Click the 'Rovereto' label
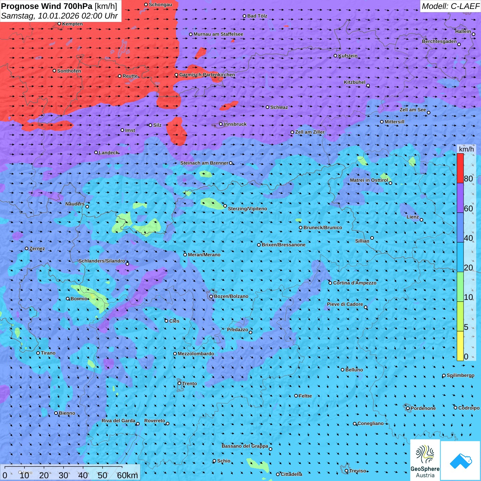 155,421
